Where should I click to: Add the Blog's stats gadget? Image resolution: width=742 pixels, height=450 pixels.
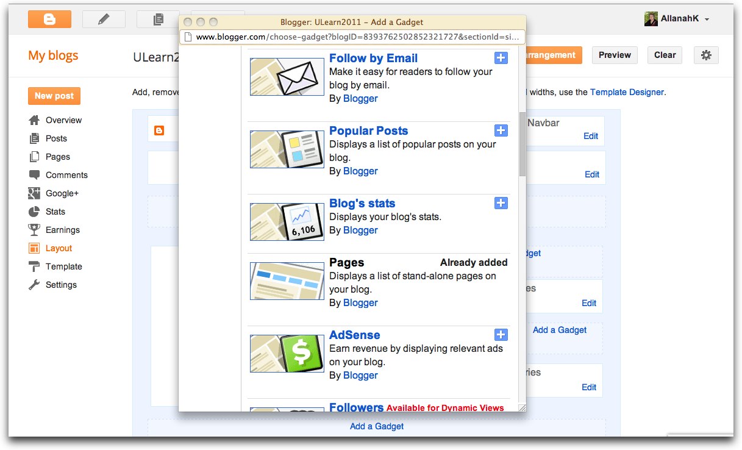point(501,203)
